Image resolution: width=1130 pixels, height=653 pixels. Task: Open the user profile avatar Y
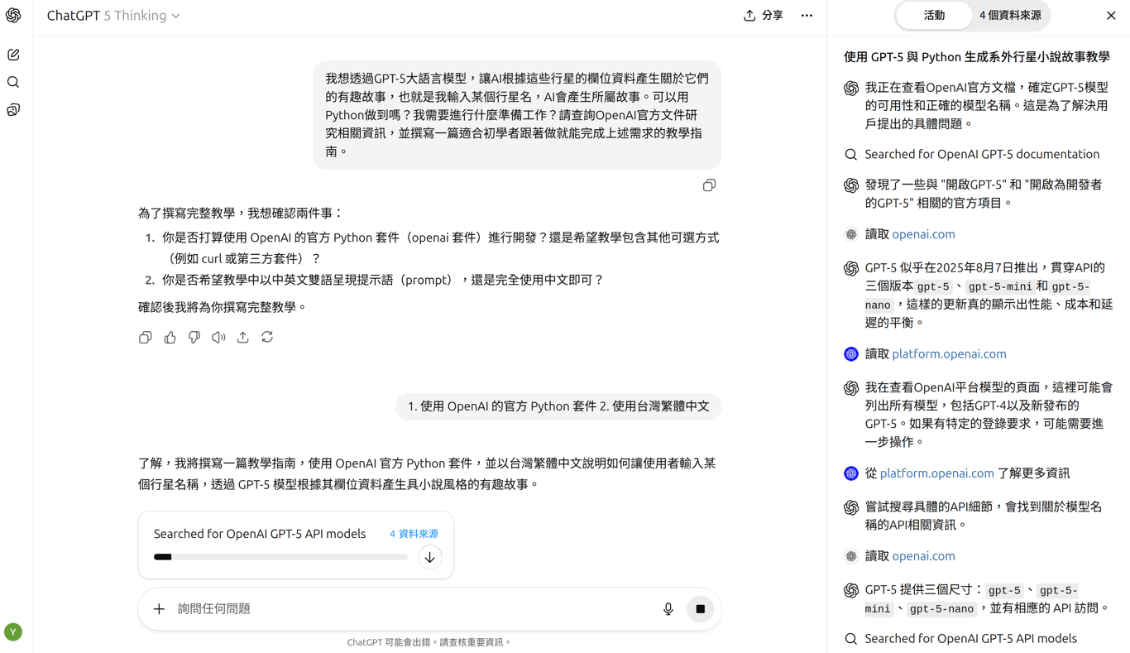pos(13,632)
